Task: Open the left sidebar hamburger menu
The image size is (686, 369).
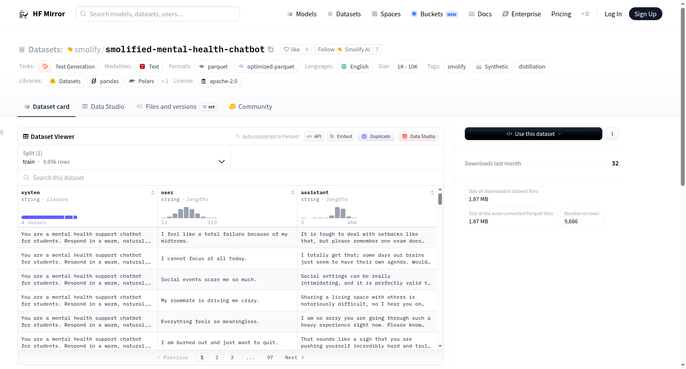Action: point(2,132)
